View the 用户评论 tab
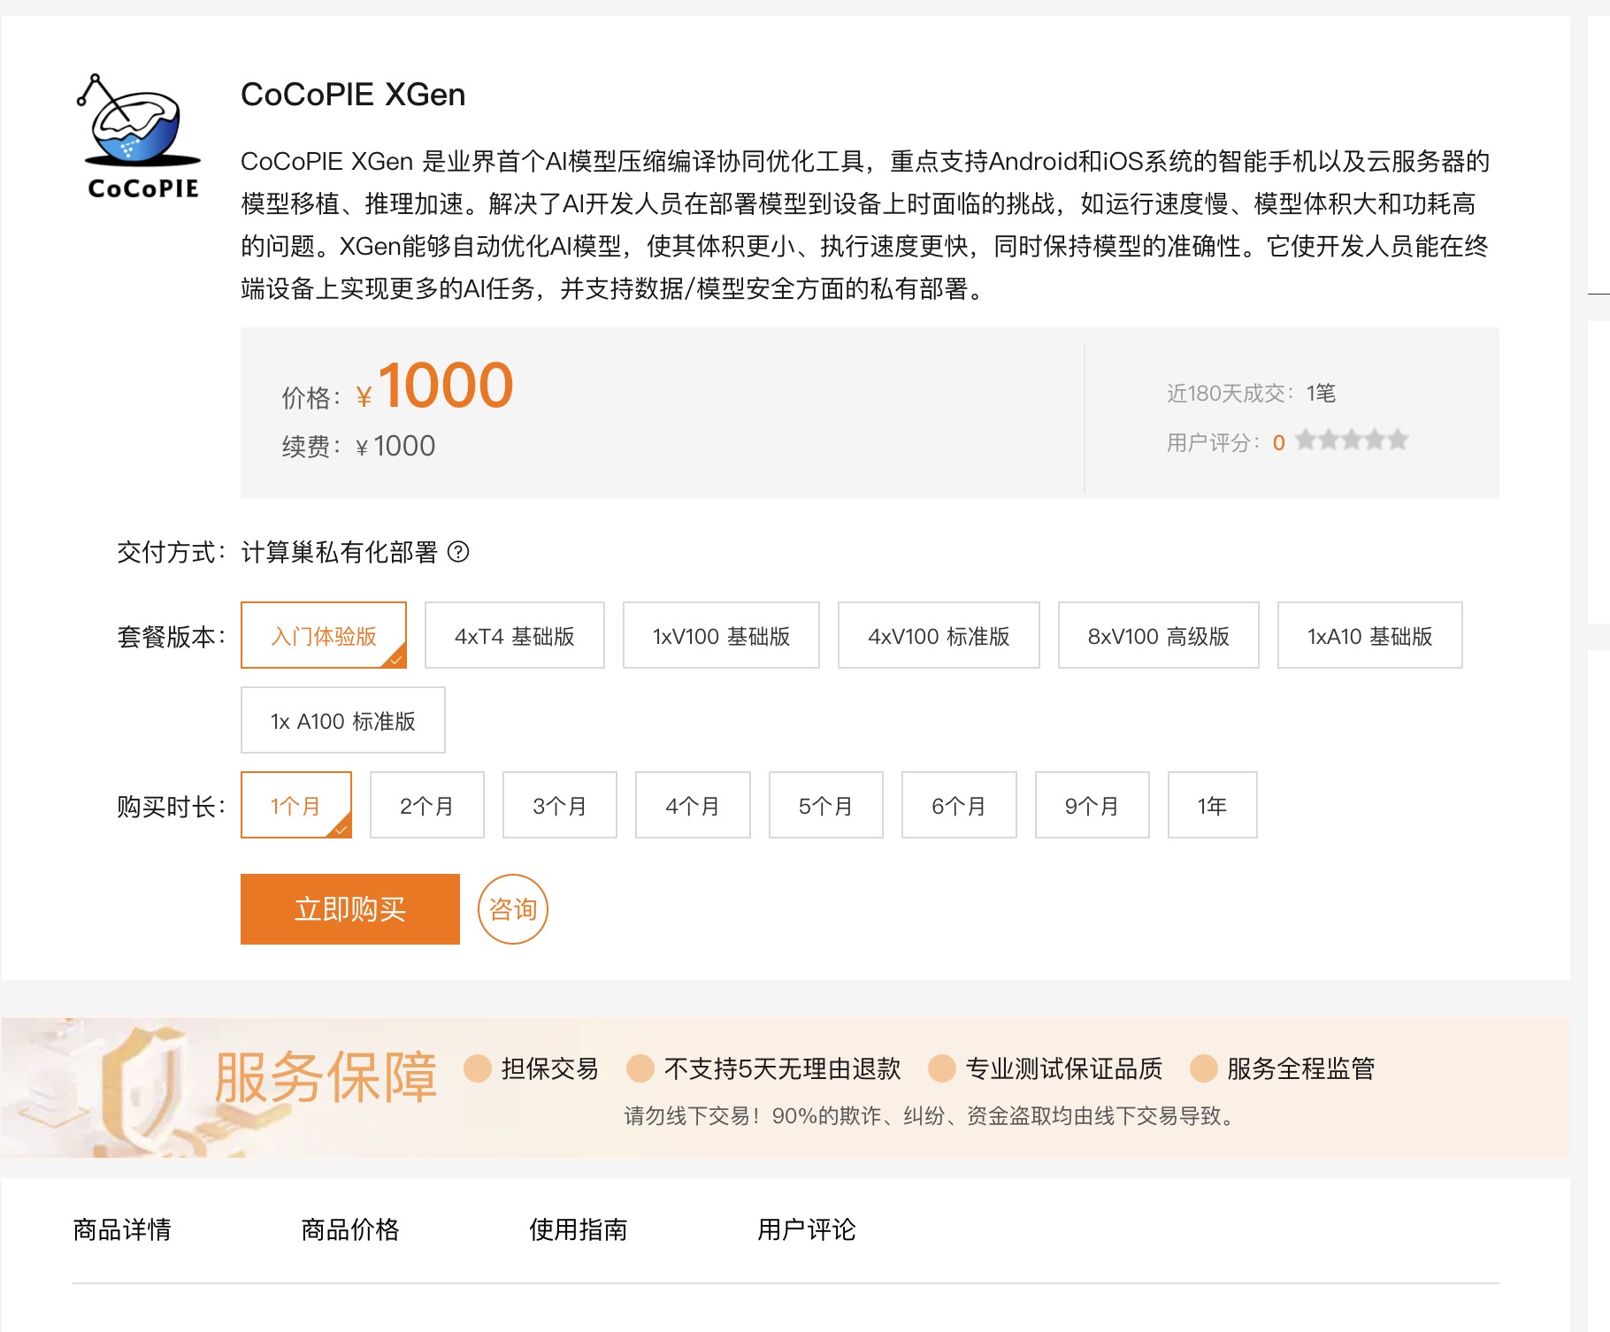This screenshot has width=1610, height=1332. (807, 1229)
